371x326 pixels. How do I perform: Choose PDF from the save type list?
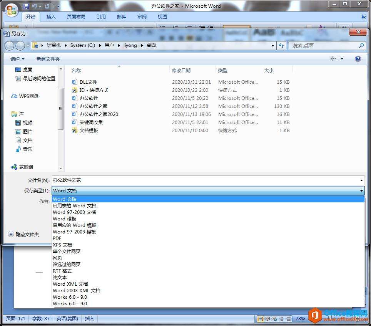208,238
